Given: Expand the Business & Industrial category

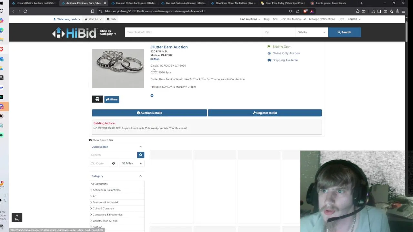Looking at the screenshot, I should (91, 202).
